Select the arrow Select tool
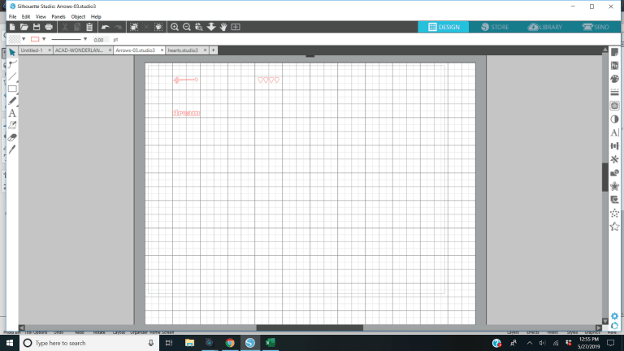Viewport: 624px width, 351px height. [12, 52]
